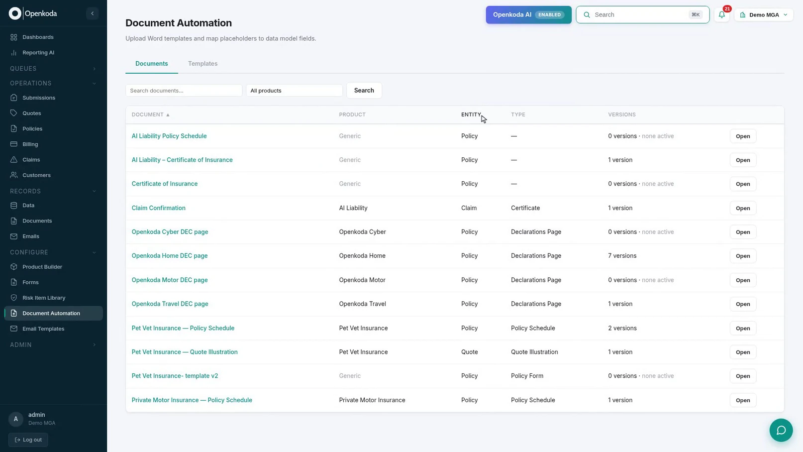This screenshot has height=452, width=803.
Task: Sort by the Document column header
Action: tap(151, 114)
